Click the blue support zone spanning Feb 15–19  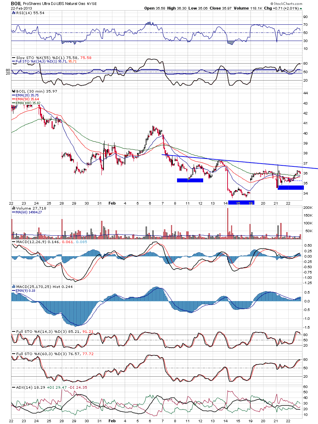[241, 202]
